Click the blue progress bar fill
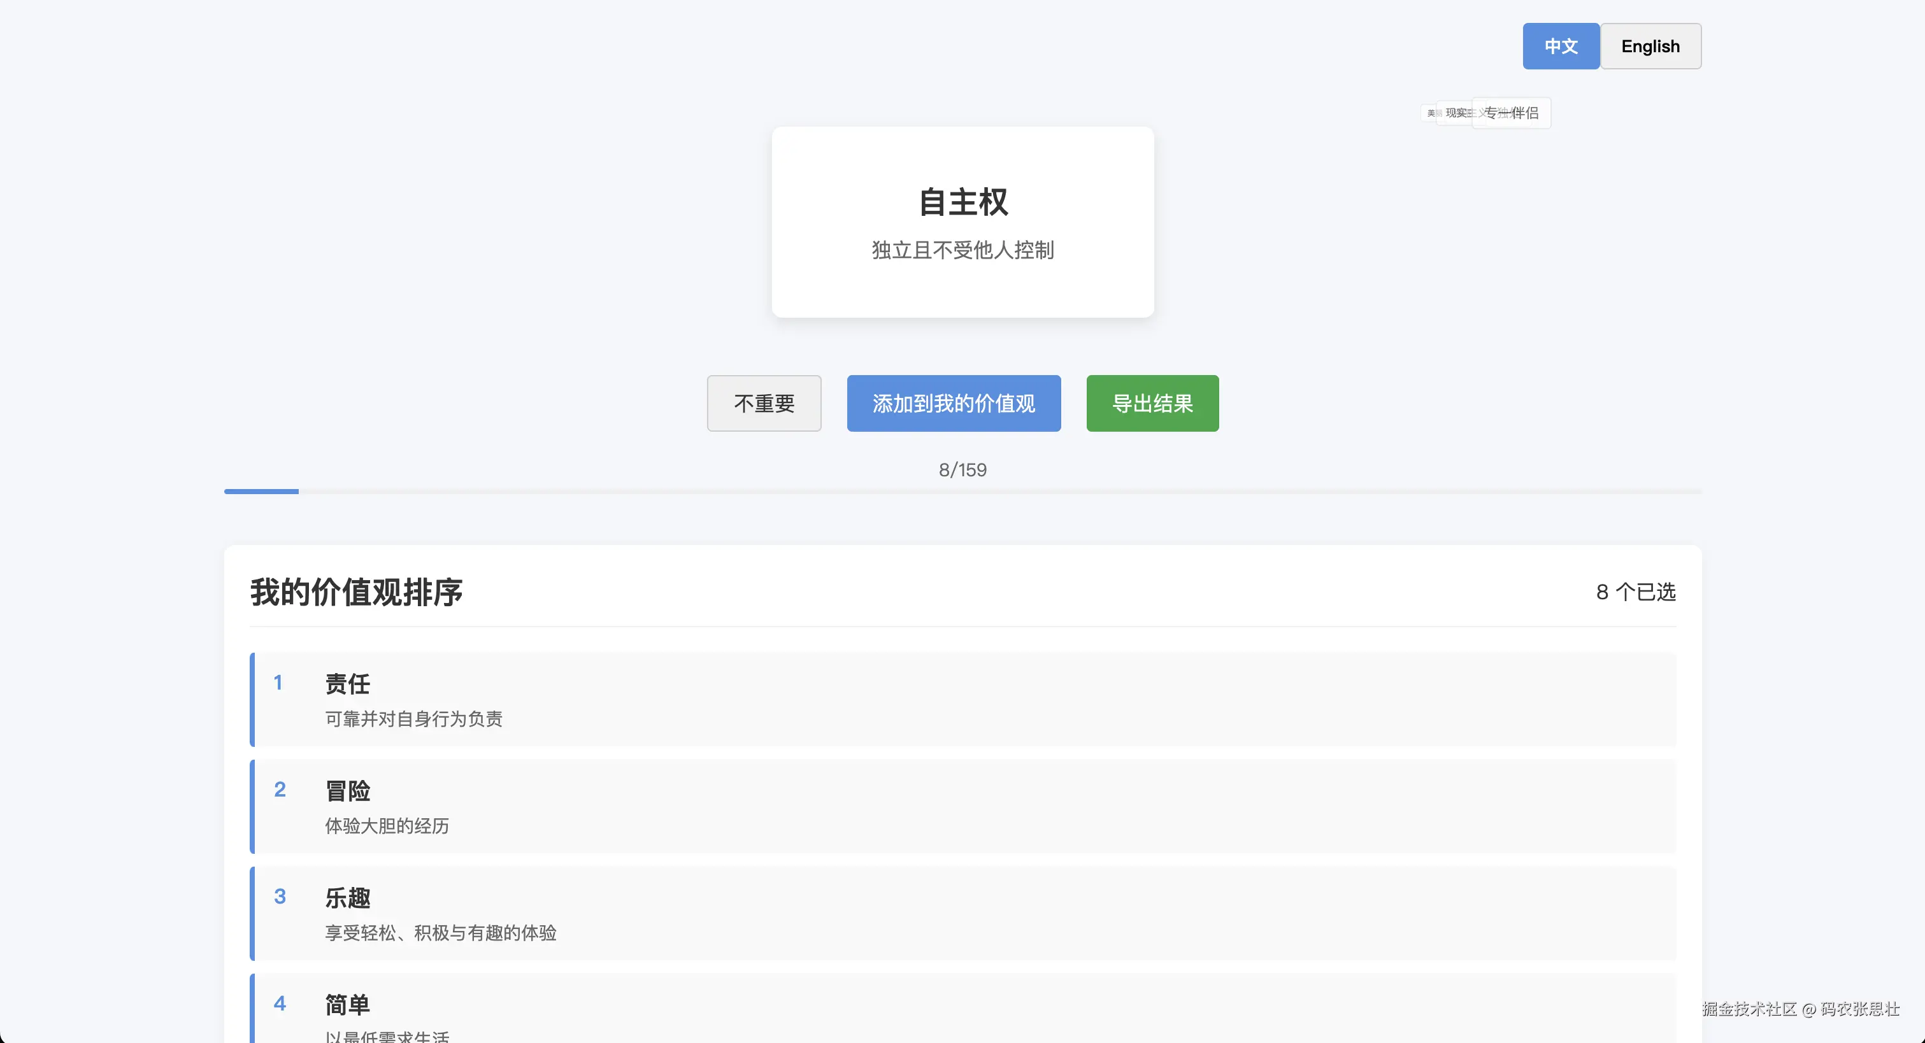 [x=261, y=491]
